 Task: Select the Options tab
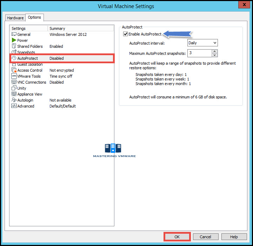click(34, 17)
